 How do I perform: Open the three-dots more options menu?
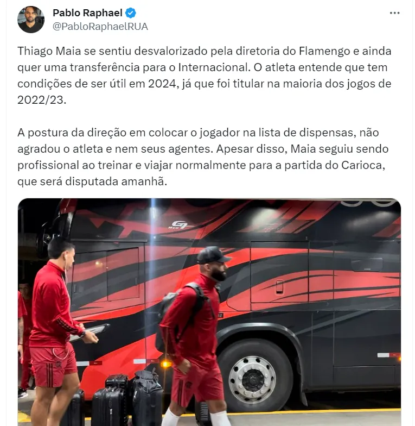(x=394, y=13)
